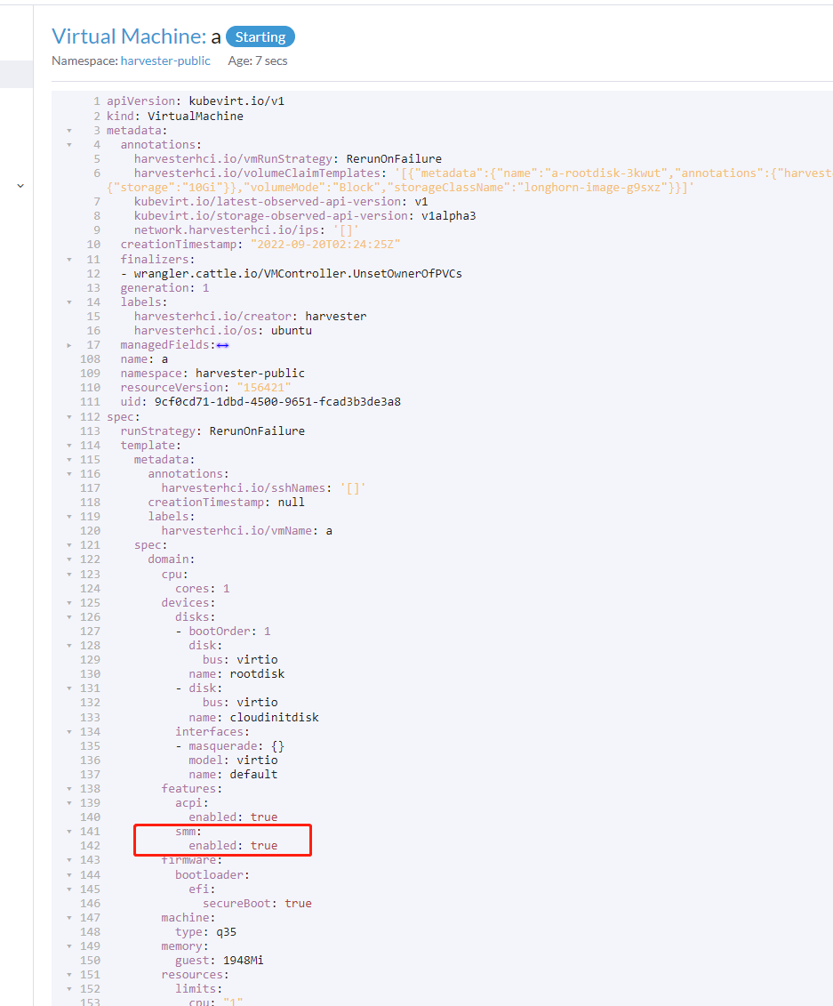Click the bootOrder: 1 line

pos(223,631)
